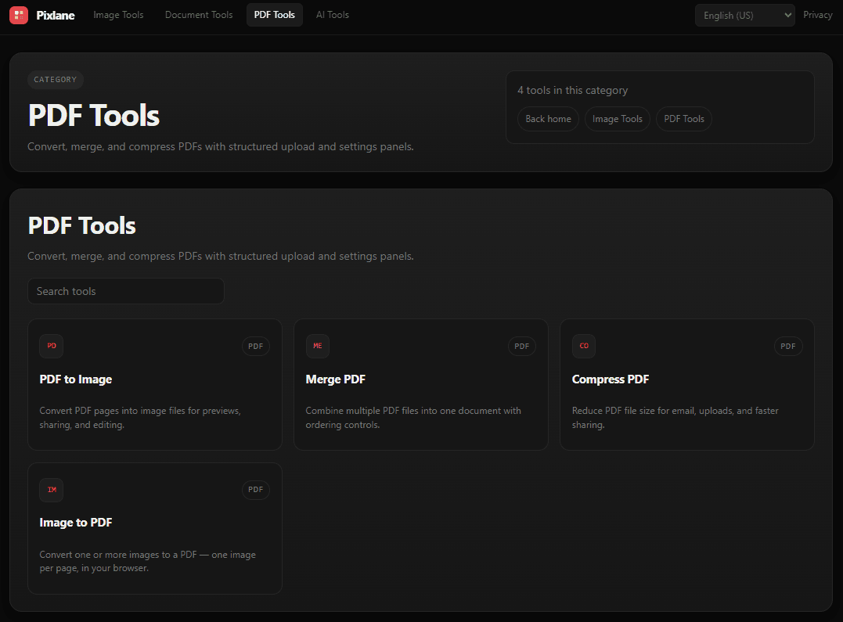Select the PDF to Image tool icon
This screenshot has height=622, width=843.
tap(51, 346)
